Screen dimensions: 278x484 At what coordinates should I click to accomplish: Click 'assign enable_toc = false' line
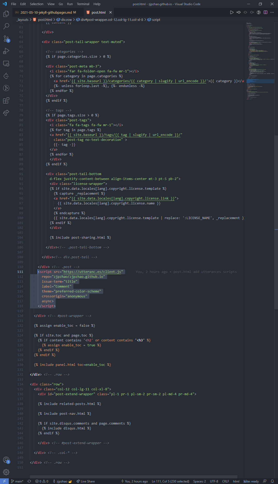pyautogui.click(x=65, y=325)
